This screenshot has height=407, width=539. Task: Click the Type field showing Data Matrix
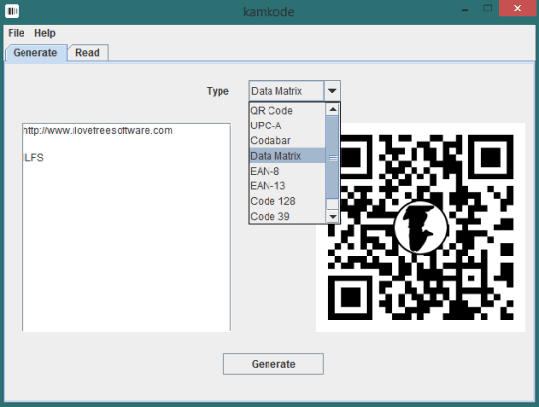point(286,91)
